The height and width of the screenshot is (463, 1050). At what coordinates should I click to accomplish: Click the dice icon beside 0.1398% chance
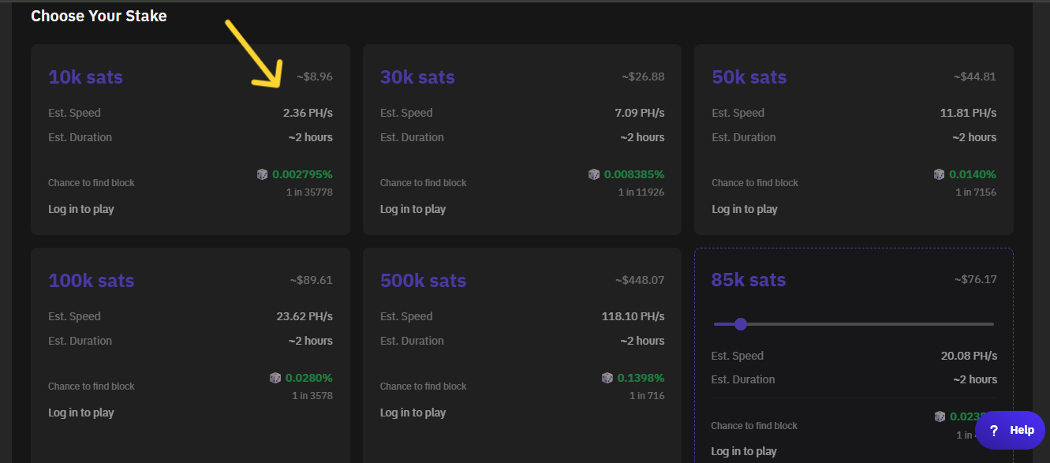pyautogui.click(x=607, y=378)
